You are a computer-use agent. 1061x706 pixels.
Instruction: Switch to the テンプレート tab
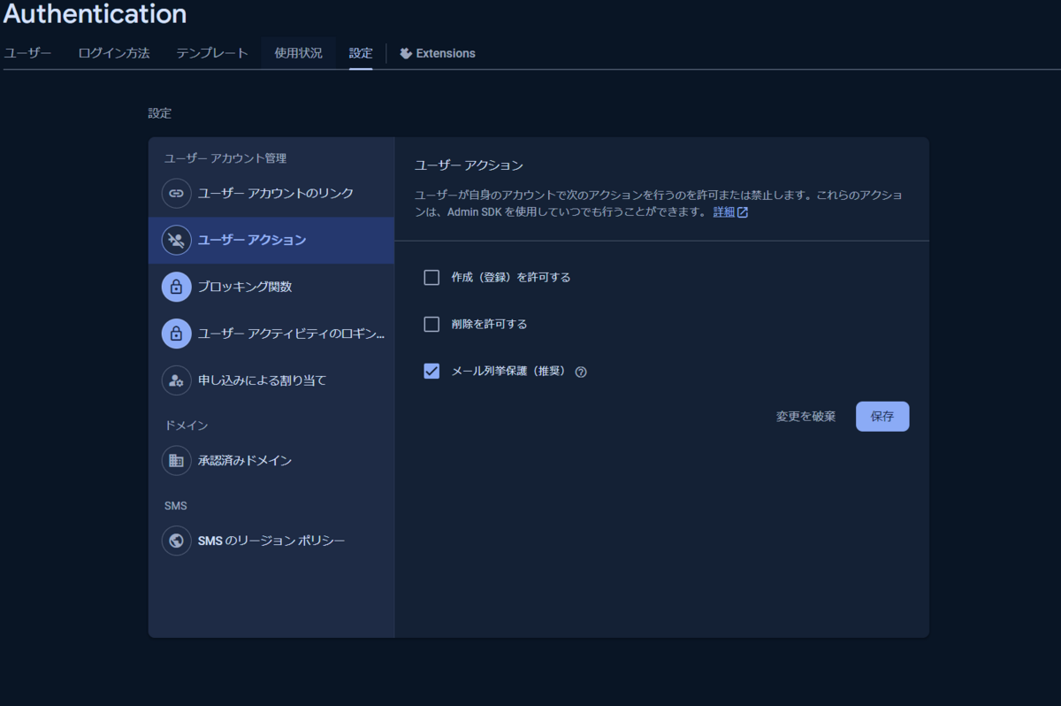click(x=212, y=53)
